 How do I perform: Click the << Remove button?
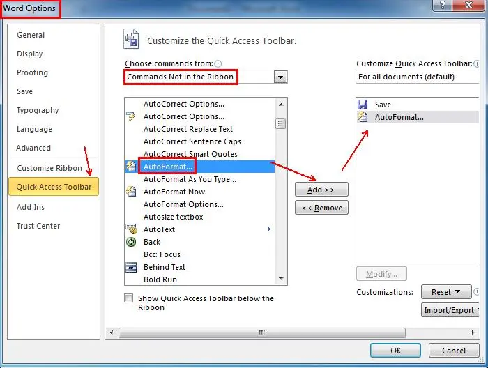coord(321,208)
